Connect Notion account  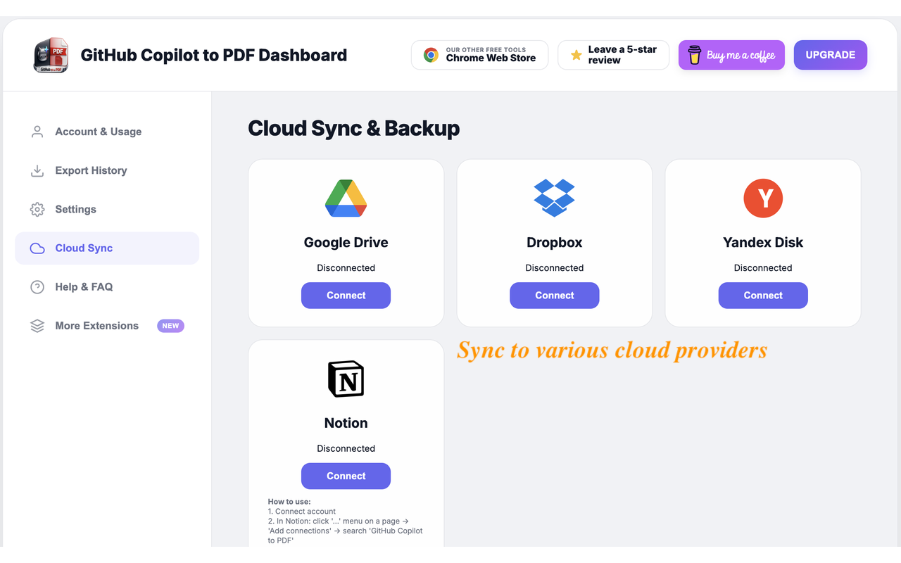346,476
